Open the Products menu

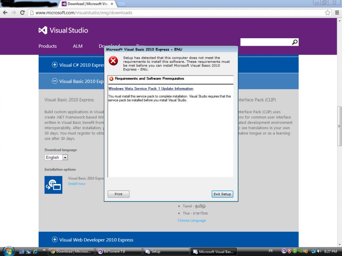48,46
